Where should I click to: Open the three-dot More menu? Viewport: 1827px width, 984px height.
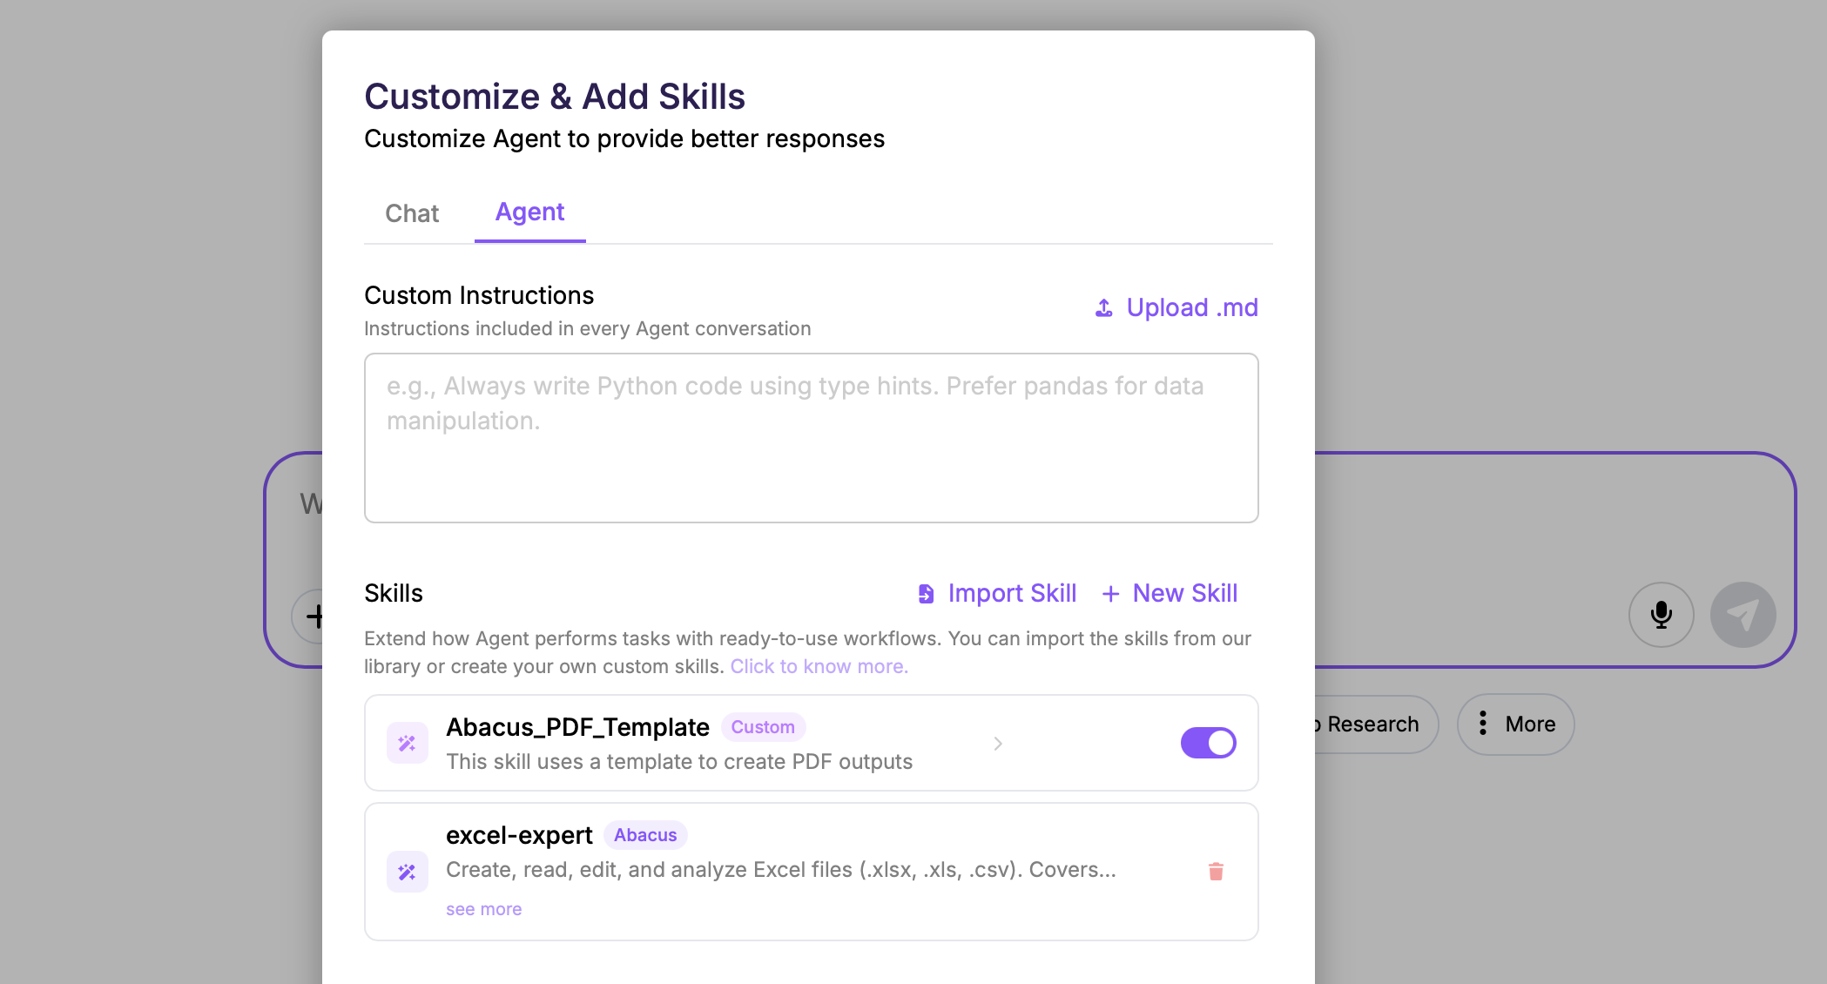coord(1515,724)
